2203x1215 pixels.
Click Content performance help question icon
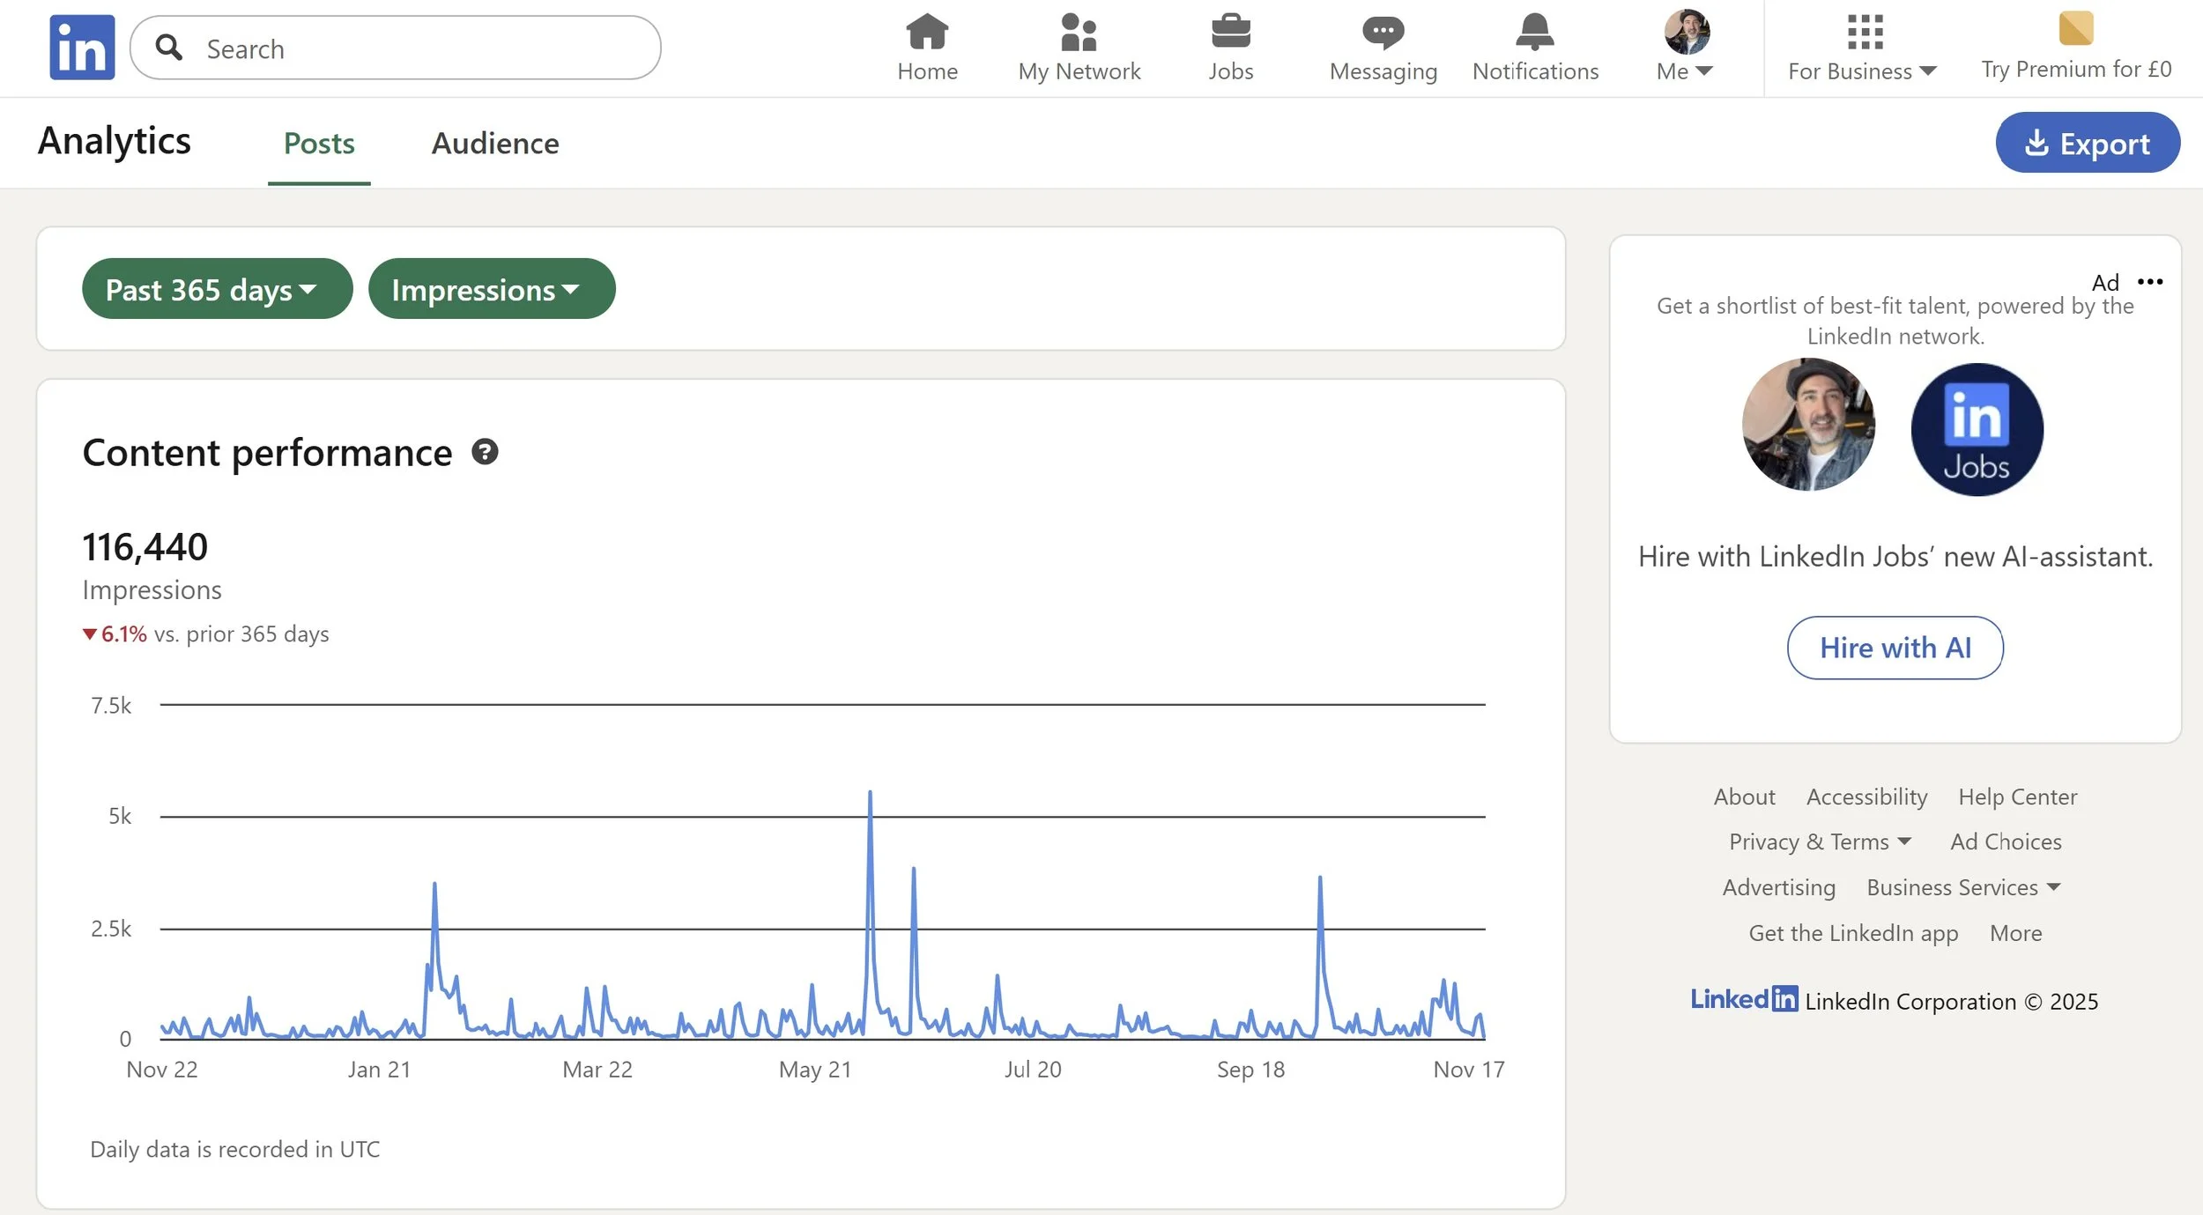(x=485, y=452)
